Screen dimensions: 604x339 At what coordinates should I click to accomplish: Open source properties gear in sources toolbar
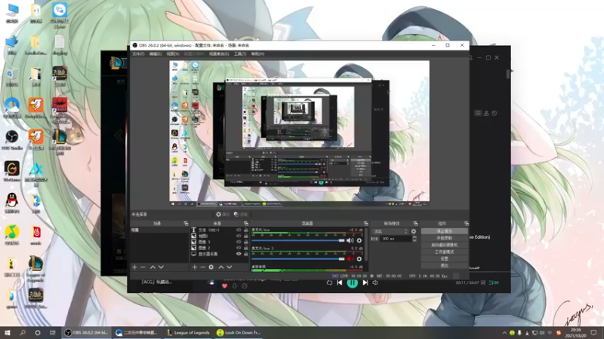[211, 267]
